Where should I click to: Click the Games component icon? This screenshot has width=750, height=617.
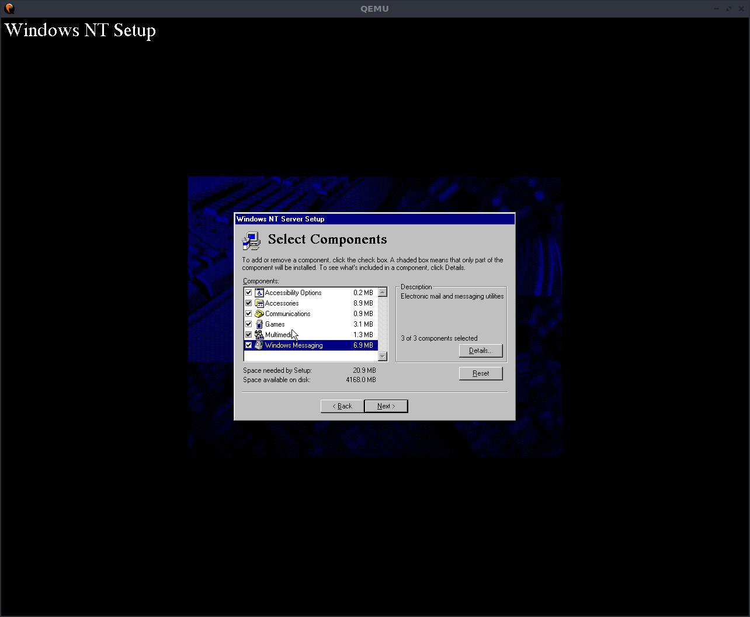(259, 324)
